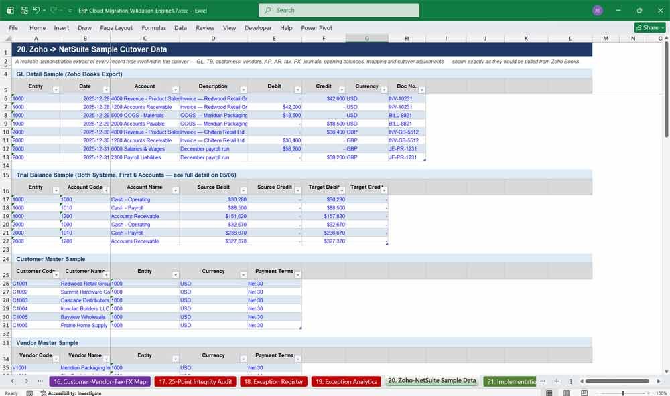
Task: Open the Developer ribbon tab
Action: click(x=258, y=27)
